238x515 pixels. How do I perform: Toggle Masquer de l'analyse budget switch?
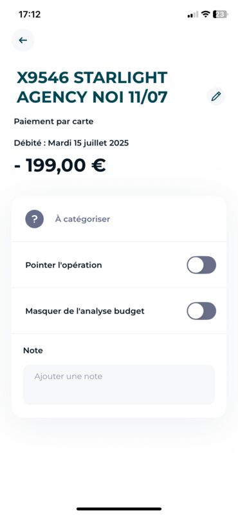(x=201, y=311)
